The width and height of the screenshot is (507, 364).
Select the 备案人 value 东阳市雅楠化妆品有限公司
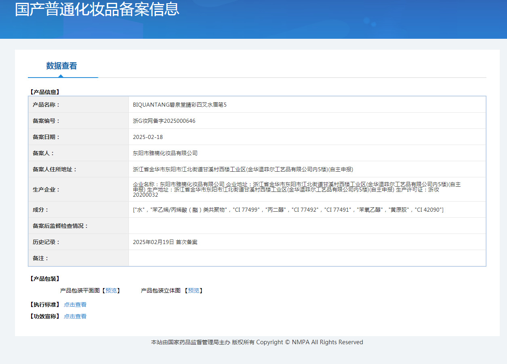pyautogui.click(x=165, y=153)
